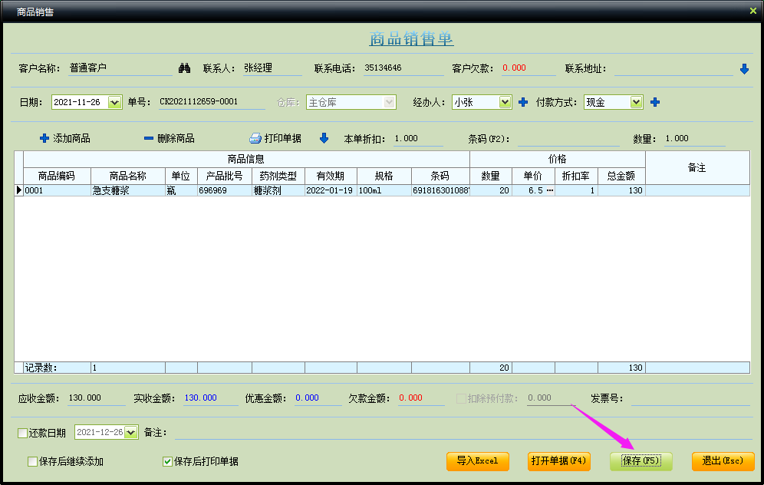Click the disabled 扣除预付款 checkbox
The width and height of the screenshot is (764, 485).
point(461,399)
